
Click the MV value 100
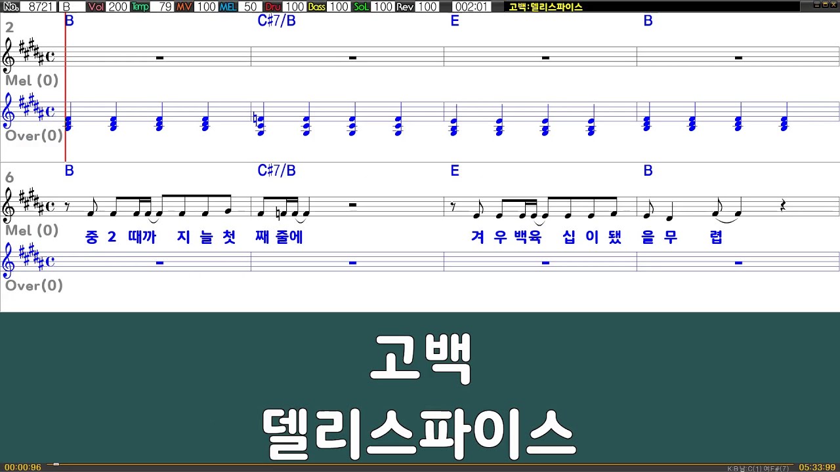click(206, 7)
